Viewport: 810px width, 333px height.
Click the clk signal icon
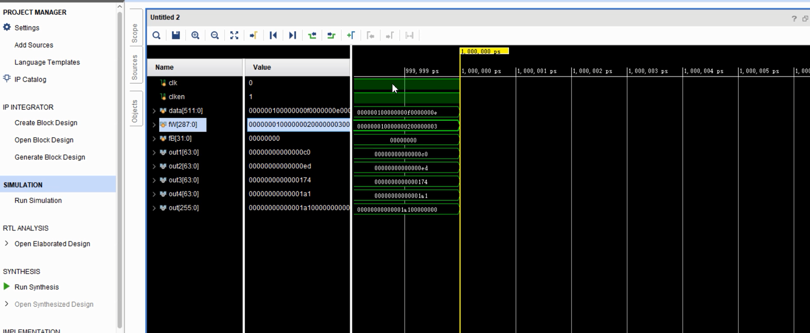point(163,83)
